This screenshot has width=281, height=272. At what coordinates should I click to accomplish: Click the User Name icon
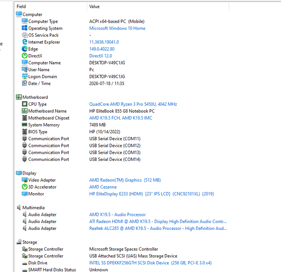click(x=24, y=69)
